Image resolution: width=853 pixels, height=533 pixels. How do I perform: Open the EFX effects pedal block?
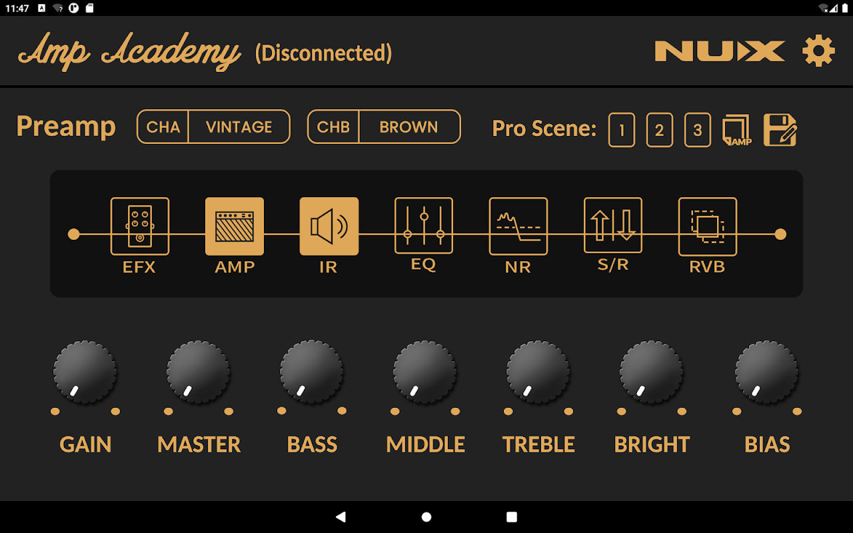point(140,227)
